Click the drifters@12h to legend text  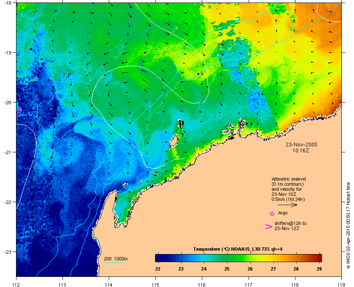290,223
